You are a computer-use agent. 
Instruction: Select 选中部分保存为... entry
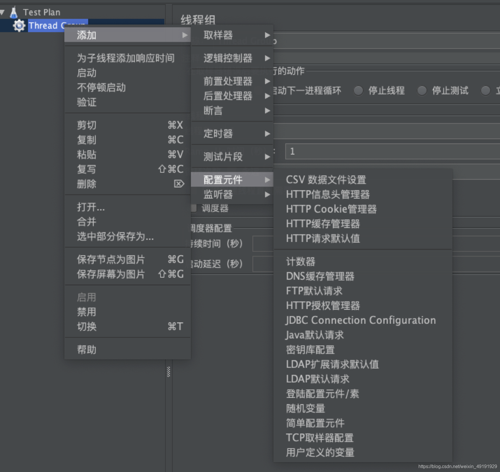pos(128,236)
